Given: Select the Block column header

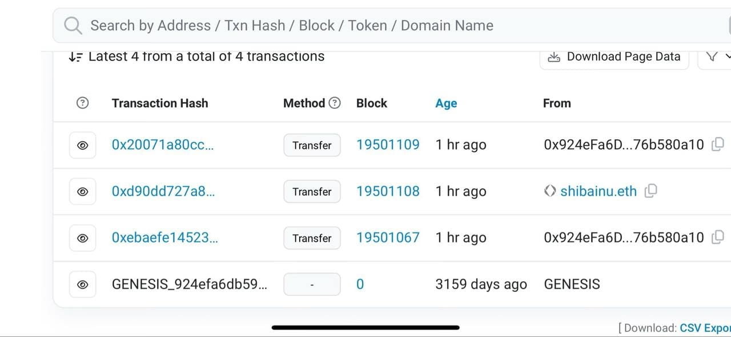Looking at the screenshot, I should point(371,103).
